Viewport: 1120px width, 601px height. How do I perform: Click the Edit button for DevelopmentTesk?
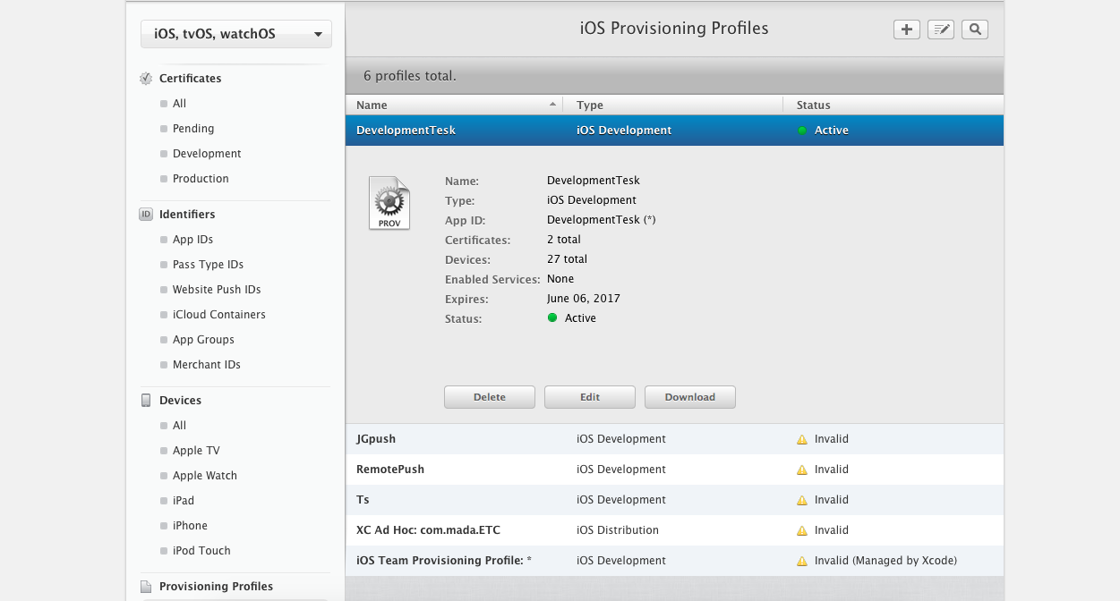pos(590,397)
